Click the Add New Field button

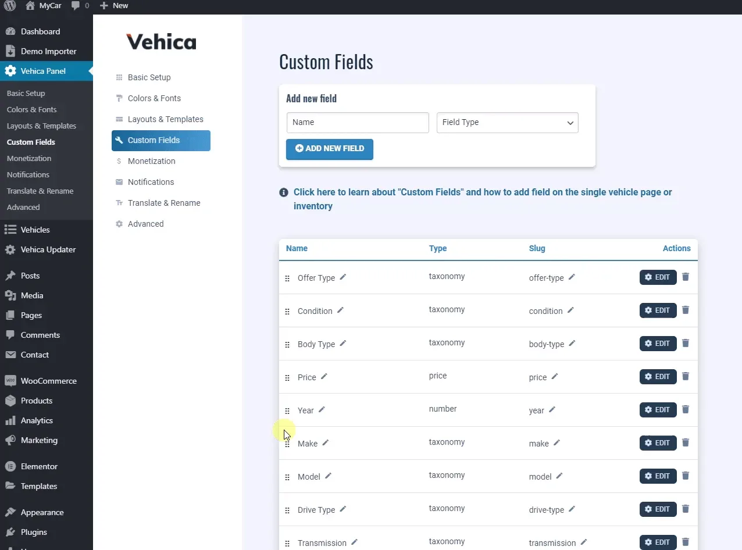point(330,149)
